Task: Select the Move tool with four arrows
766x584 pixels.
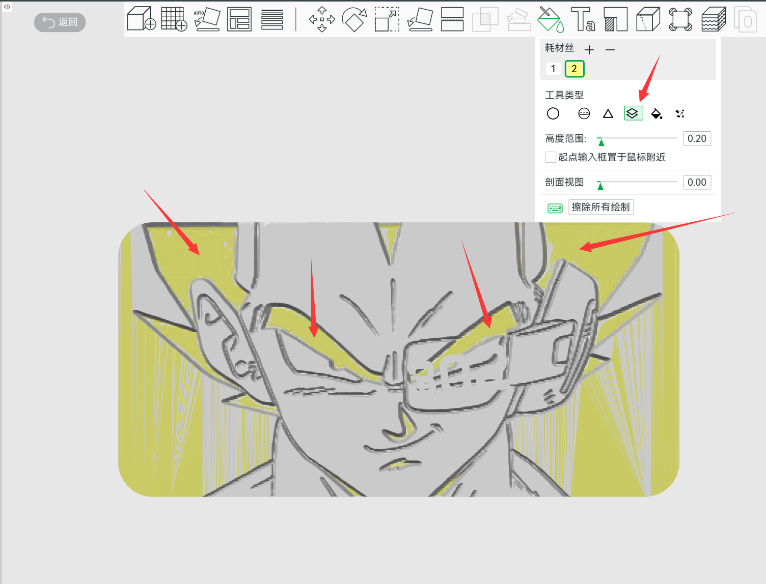Action: pos(322,19)
